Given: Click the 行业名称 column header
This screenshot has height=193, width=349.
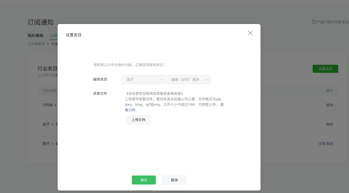Looking at the screenshot, I should pyautogui.click(x=50, y=90).
